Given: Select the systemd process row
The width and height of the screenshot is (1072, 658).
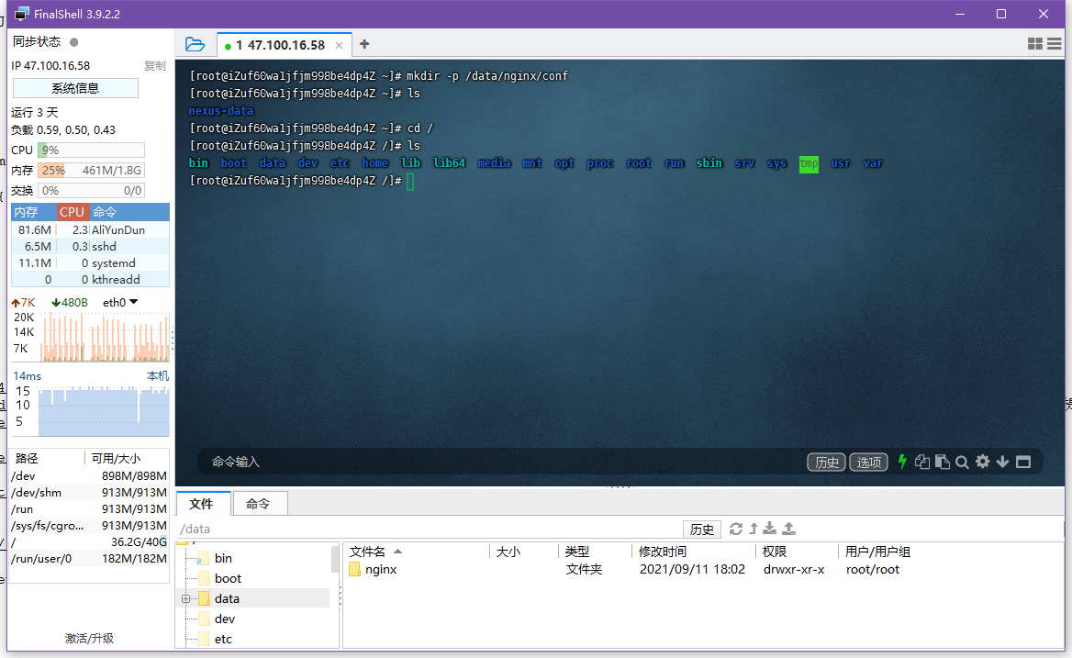Looking at the screenshot, I should point(90,263).
